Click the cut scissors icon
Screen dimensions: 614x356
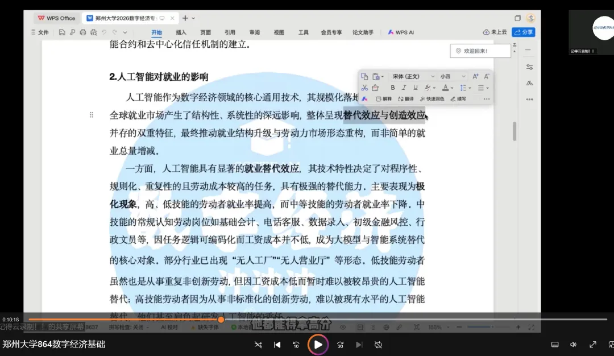tap(364, 88)
